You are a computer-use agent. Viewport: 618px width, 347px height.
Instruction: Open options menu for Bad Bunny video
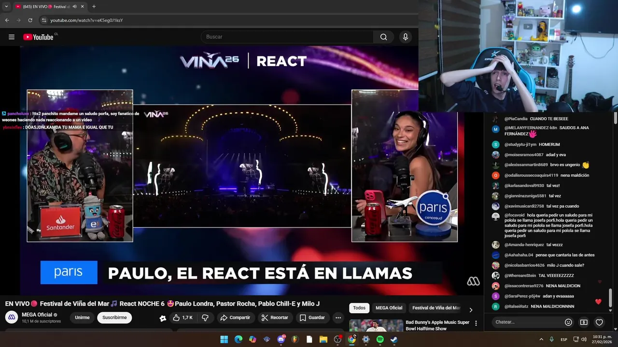[x=476, y=323]
